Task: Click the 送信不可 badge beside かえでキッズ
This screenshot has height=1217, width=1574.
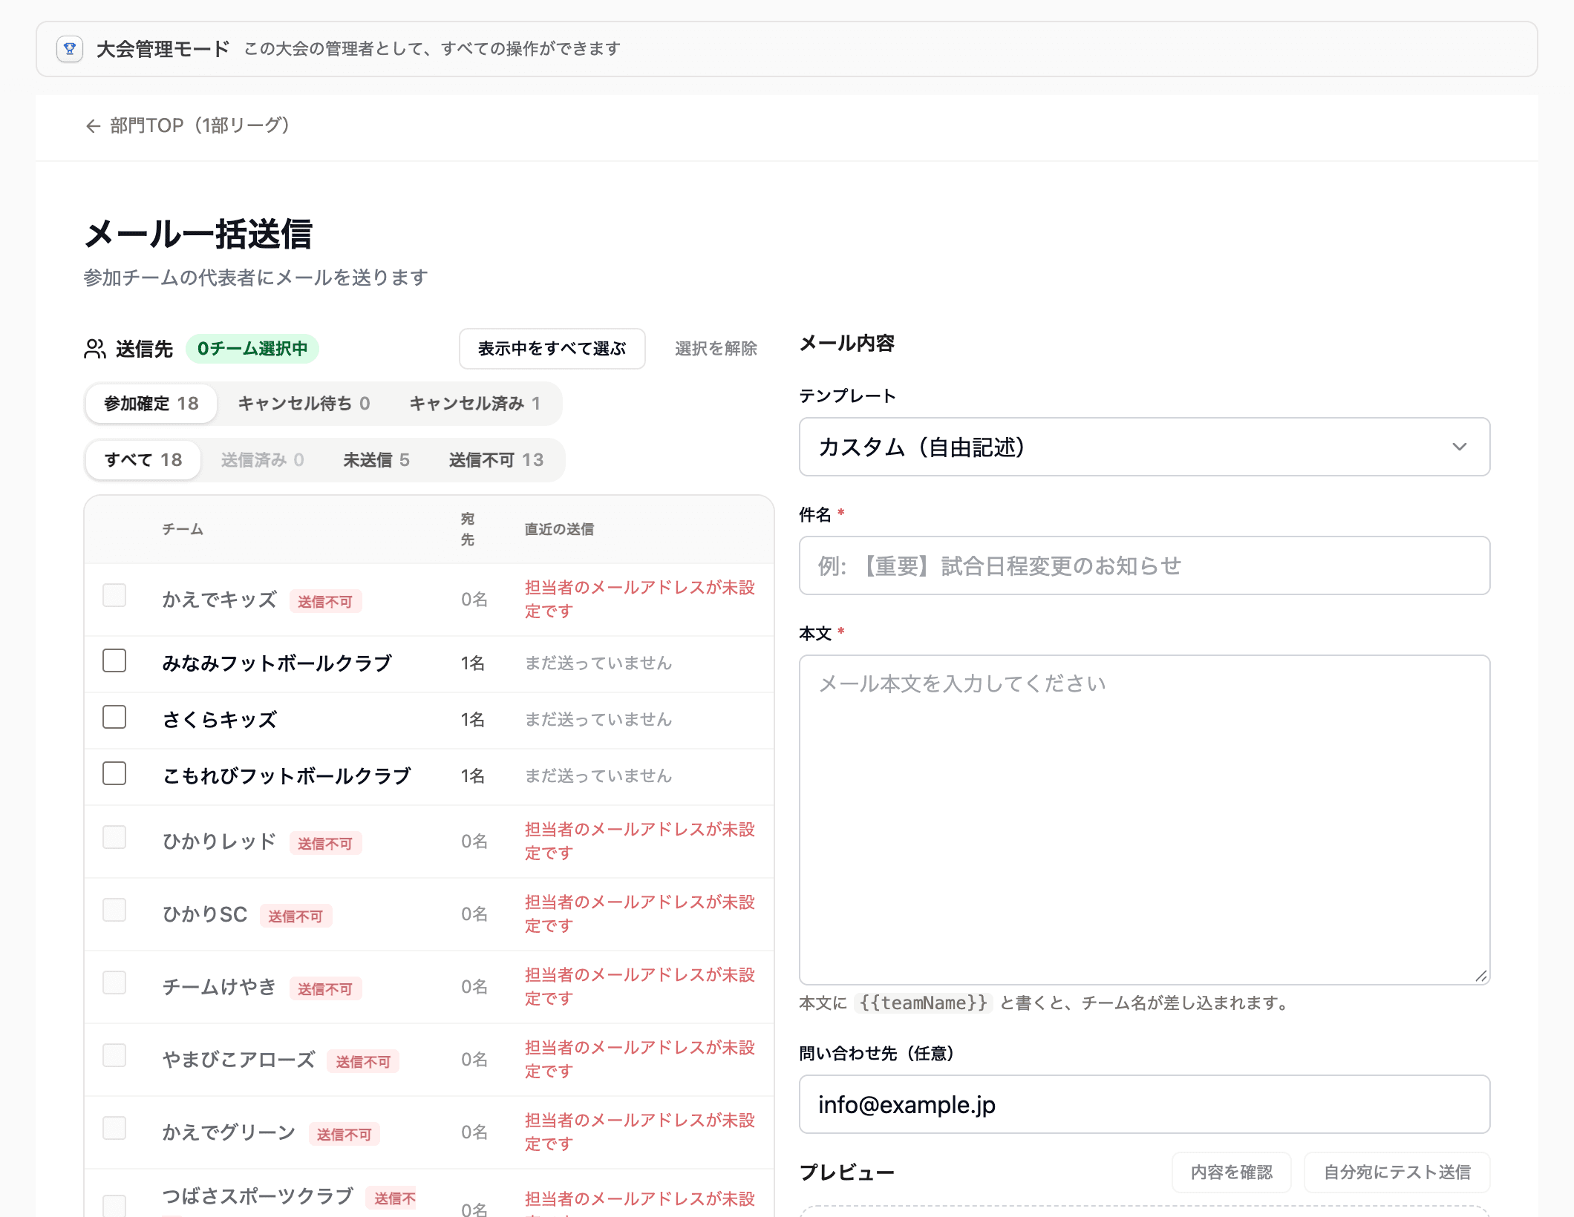Action: point(325,602)
